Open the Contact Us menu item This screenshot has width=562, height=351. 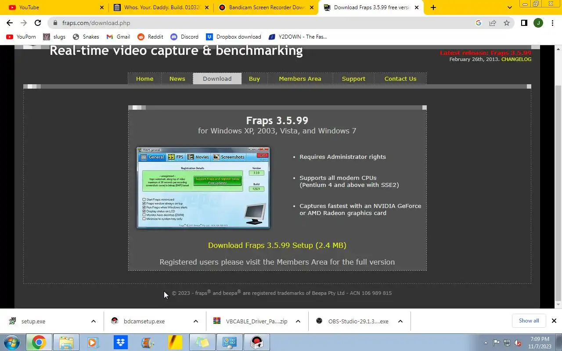[400, 79]
